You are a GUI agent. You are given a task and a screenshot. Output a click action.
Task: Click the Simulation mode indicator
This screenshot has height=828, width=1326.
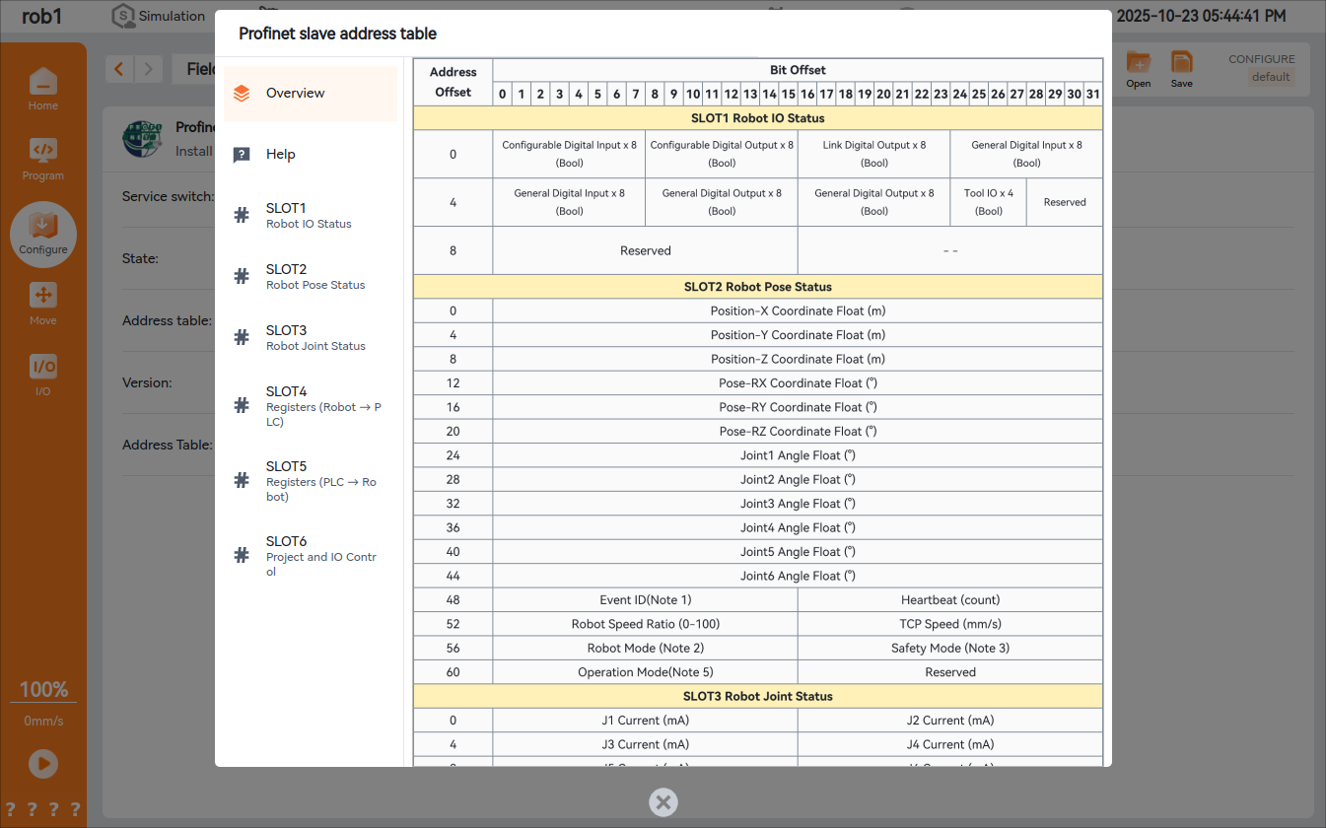click(x=158, y=16)
